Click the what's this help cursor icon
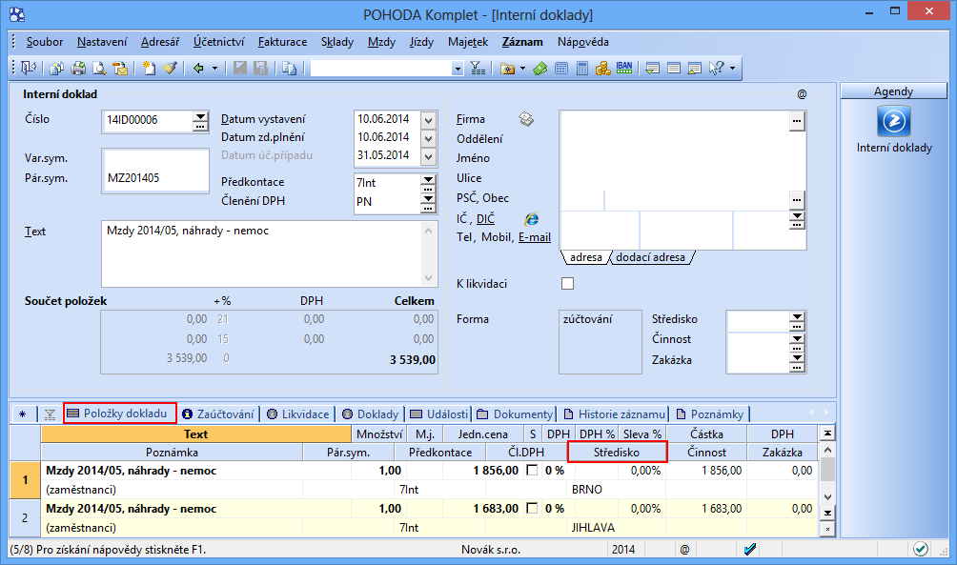Image resolution: width=957 pixels, height=565 pixels. click(717, 69)
